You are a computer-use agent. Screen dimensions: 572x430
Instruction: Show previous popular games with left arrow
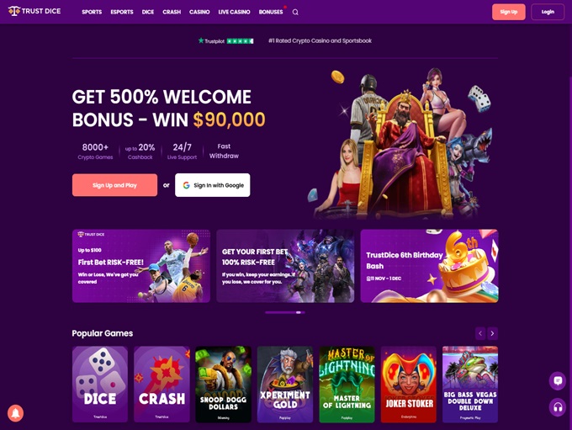pyautogui.click(x=480, y=333)
